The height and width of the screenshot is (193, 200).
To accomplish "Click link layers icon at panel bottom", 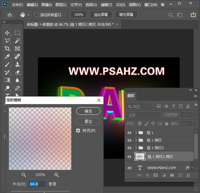I will 139,175.
